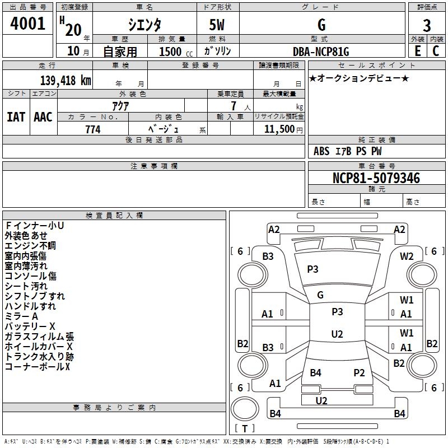
Task: Click the spare tire circle above T
Action: tap(245, 409)
